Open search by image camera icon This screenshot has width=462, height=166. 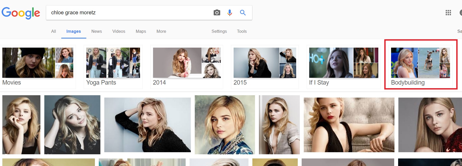pyautogui.click(x=217, y=12)
